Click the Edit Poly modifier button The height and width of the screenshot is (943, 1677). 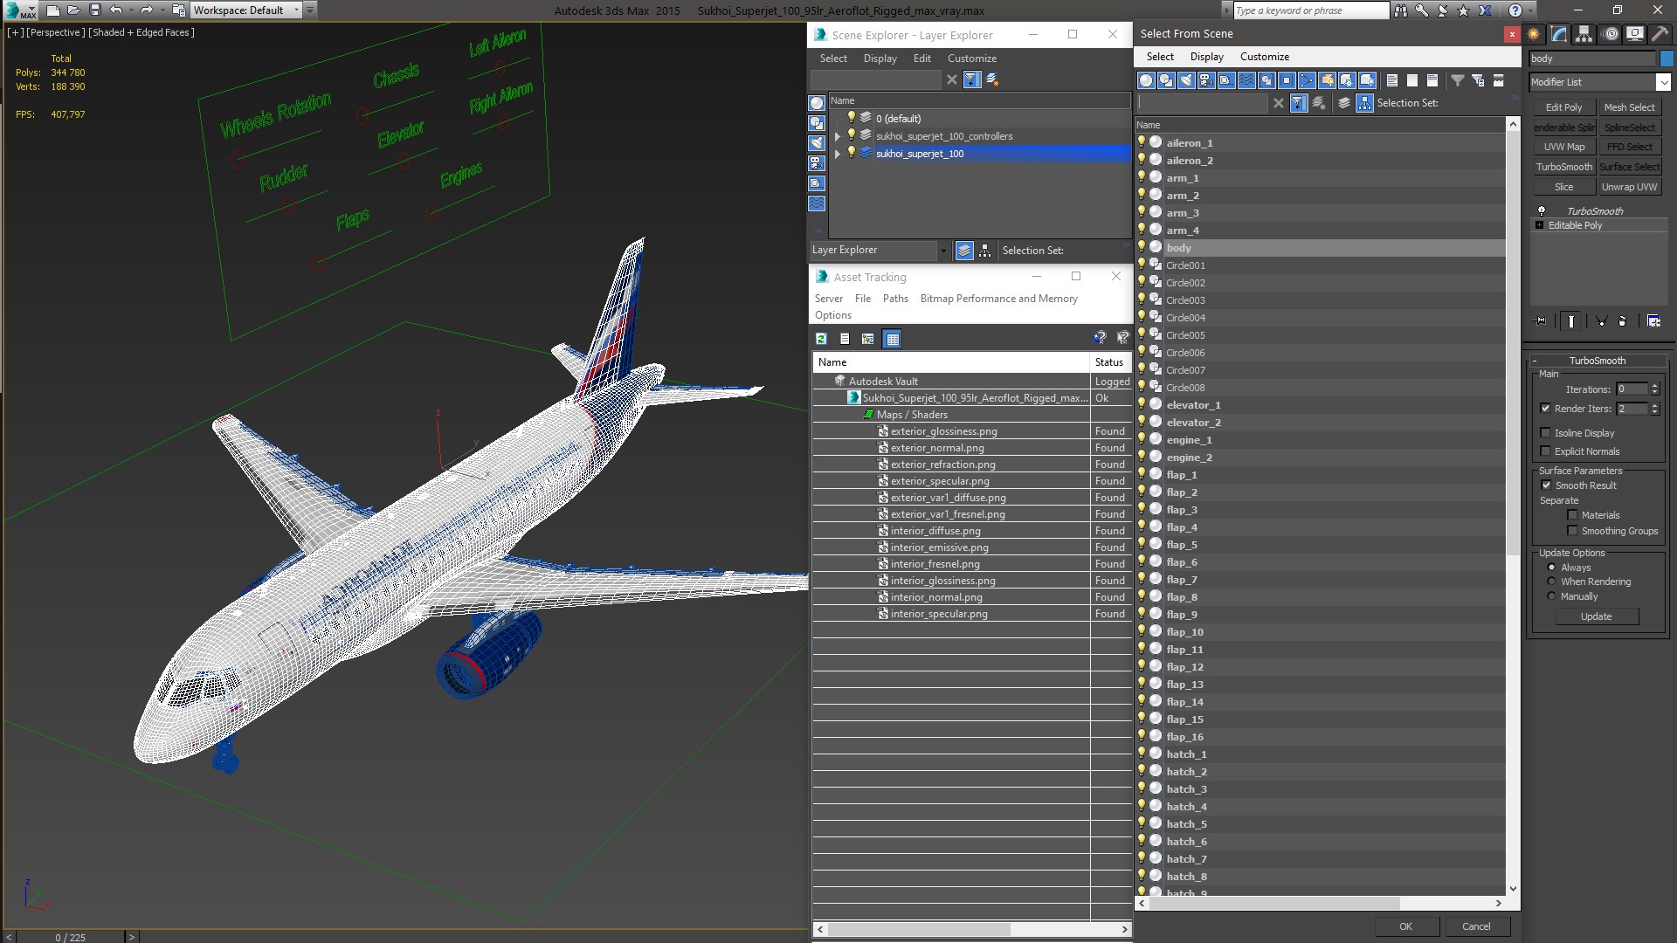pyautogui.click(x=1563, y=107)
